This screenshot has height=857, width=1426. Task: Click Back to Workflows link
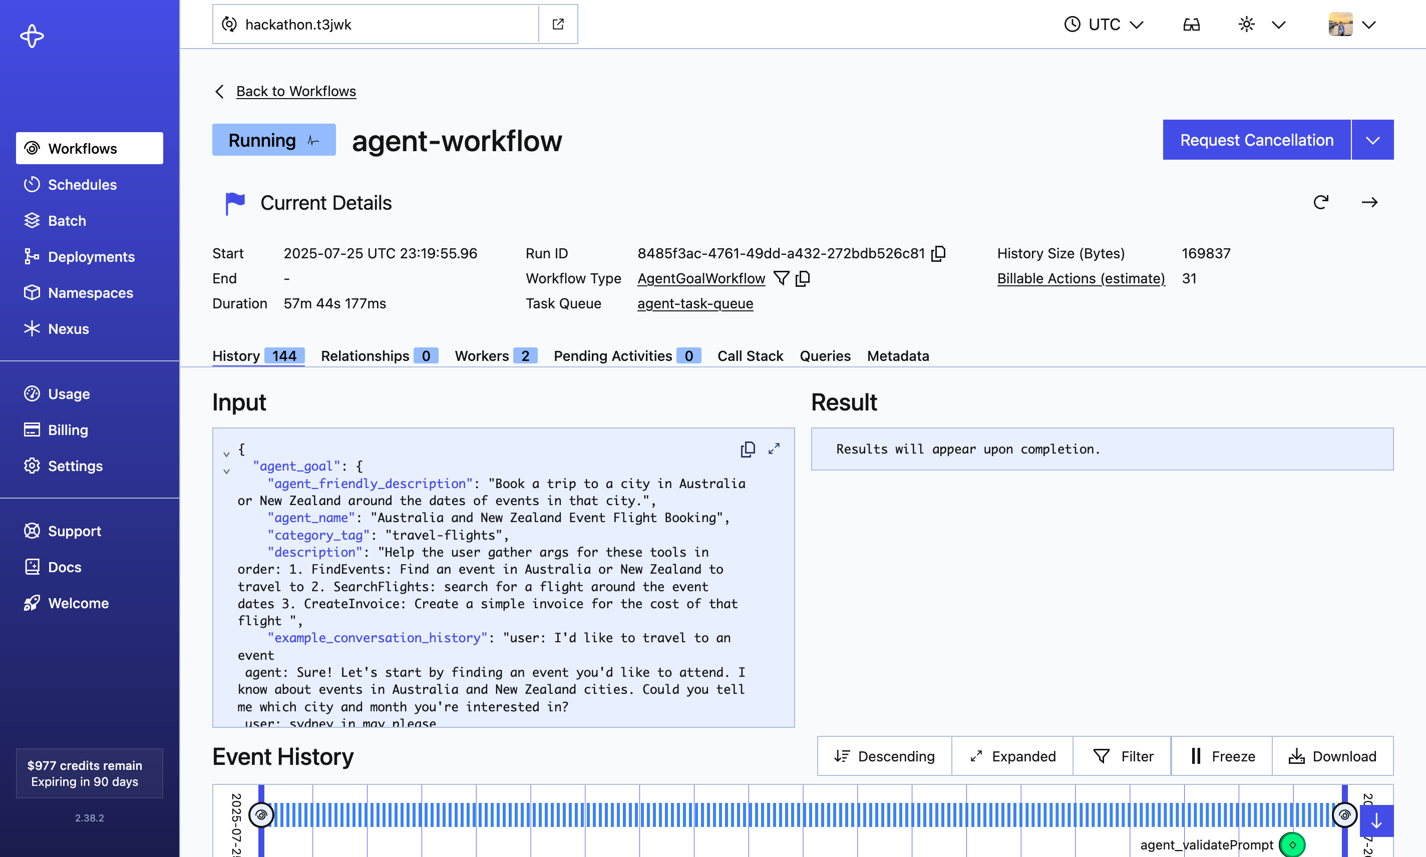[296, 91]
